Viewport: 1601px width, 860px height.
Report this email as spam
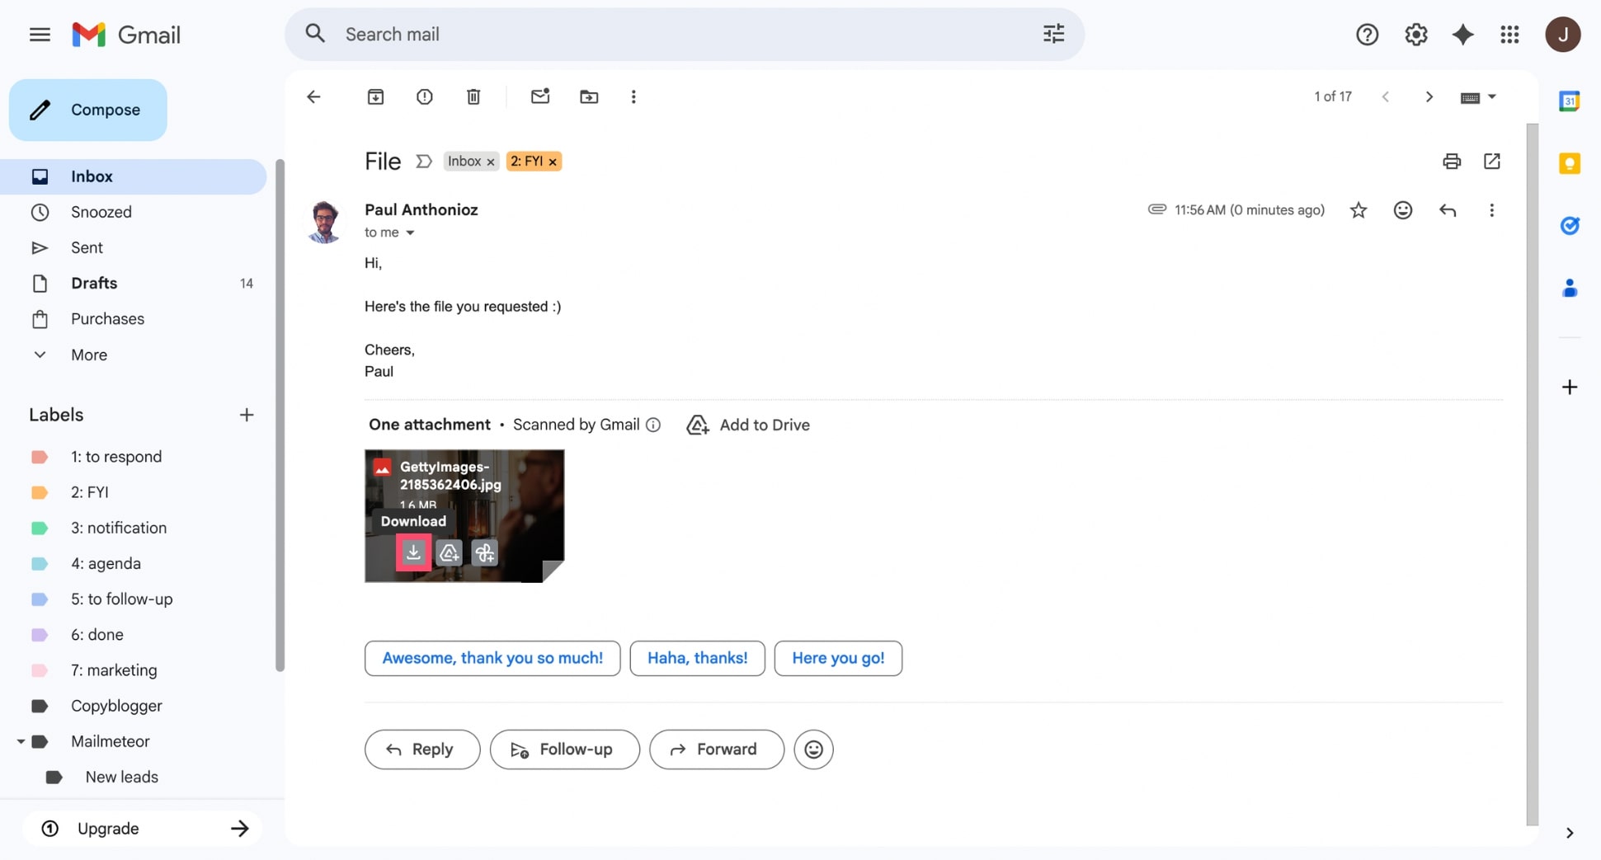click(x=424, y=96)
